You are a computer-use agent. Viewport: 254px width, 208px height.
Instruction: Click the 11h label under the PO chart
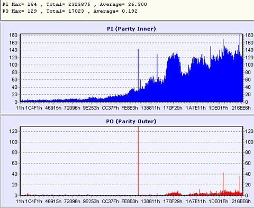coord(20,201)
